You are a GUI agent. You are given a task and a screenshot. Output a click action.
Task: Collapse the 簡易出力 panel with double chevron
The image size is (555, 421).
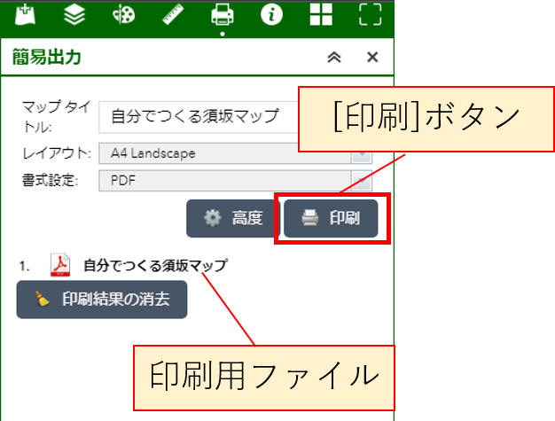(334, 57)
